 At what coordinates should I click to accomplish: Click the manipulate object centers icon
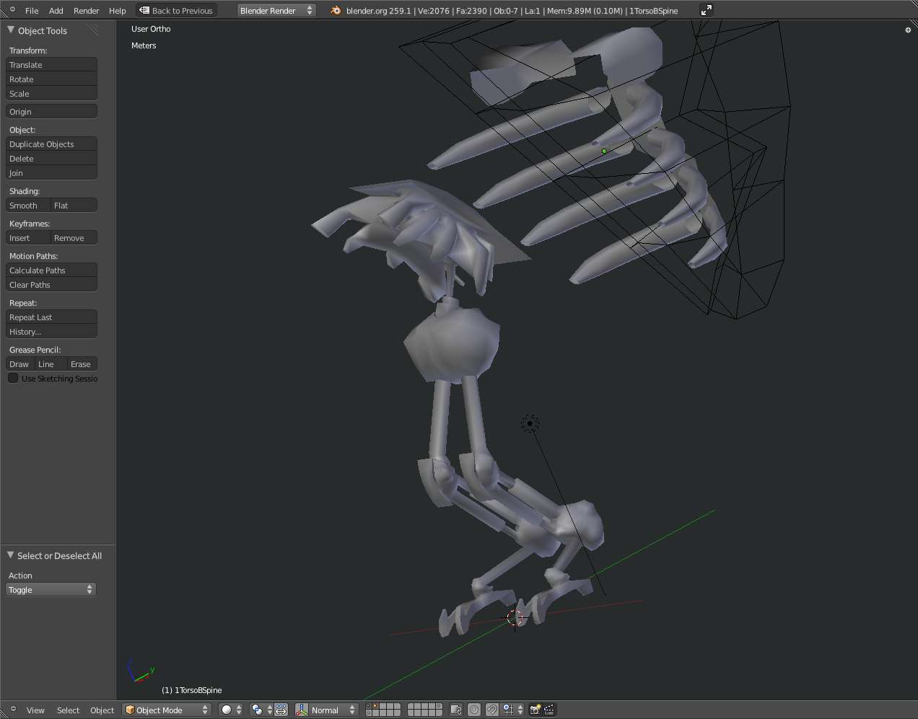tap(281, 710)
